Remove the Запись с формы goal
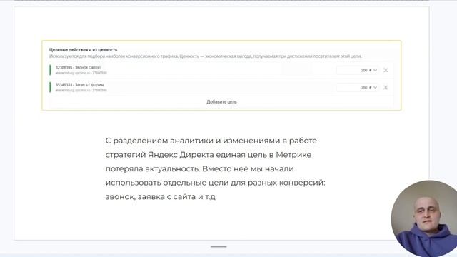The height and width of the screenshot is (257, 457). 386,87
